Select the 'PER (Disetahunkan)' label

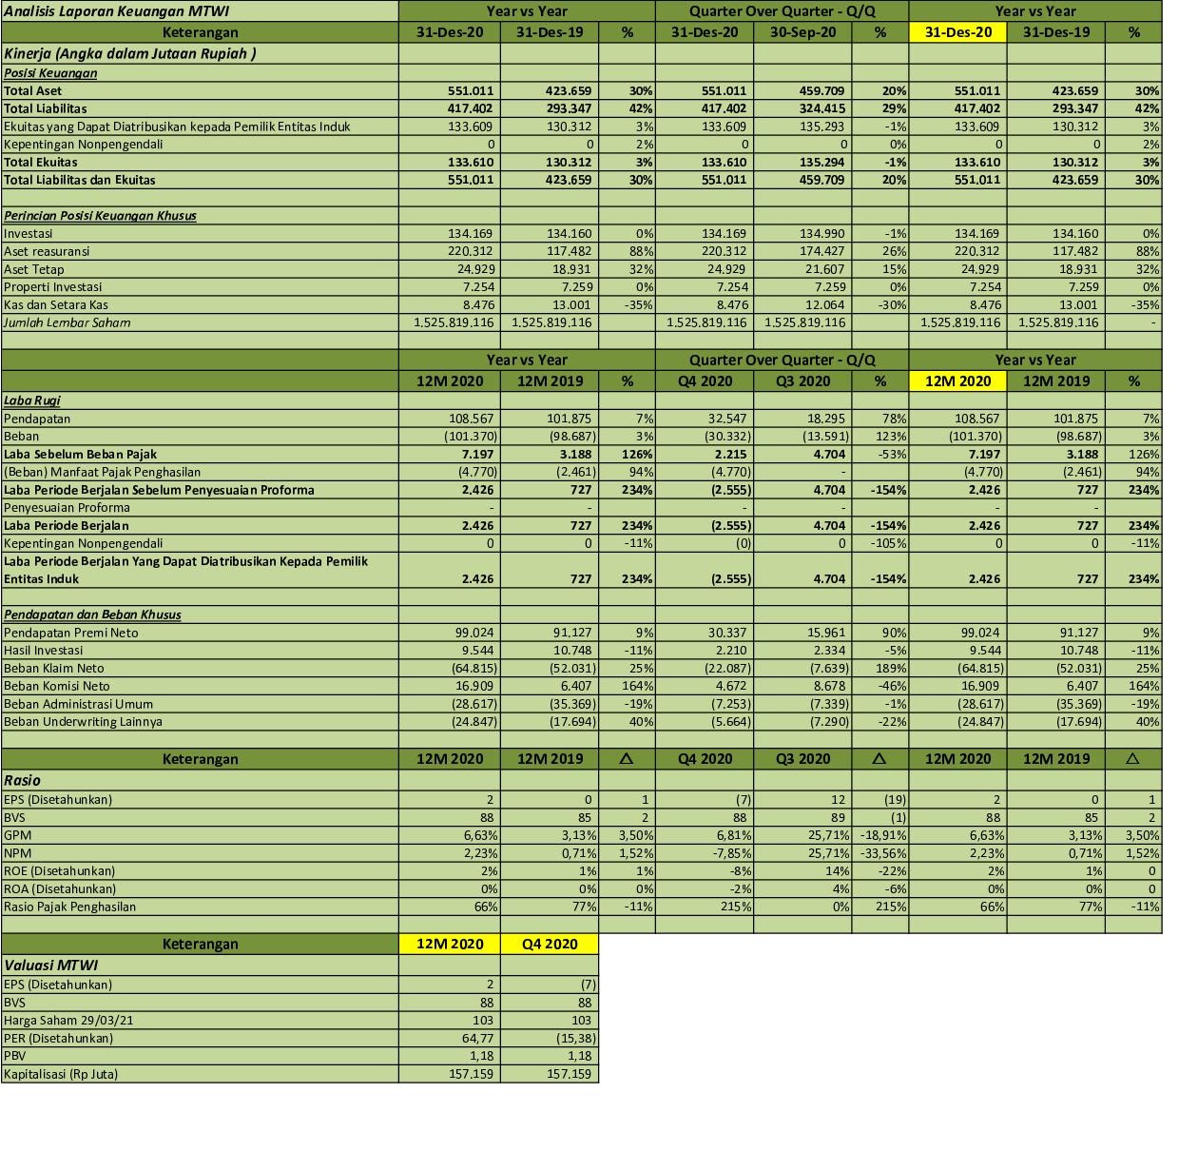(59, 1039)
